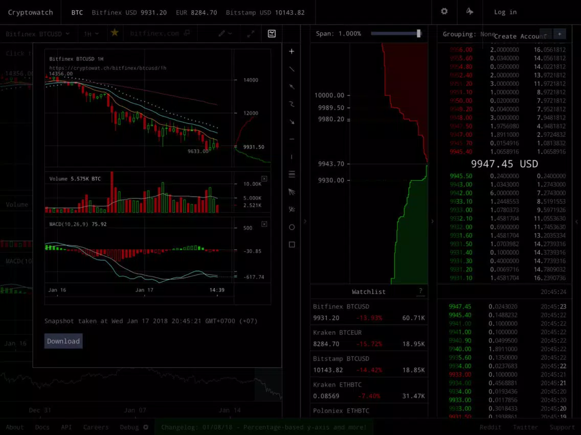
Task: Select the arrow drawing tool
Action: click(x=292, y=122)
